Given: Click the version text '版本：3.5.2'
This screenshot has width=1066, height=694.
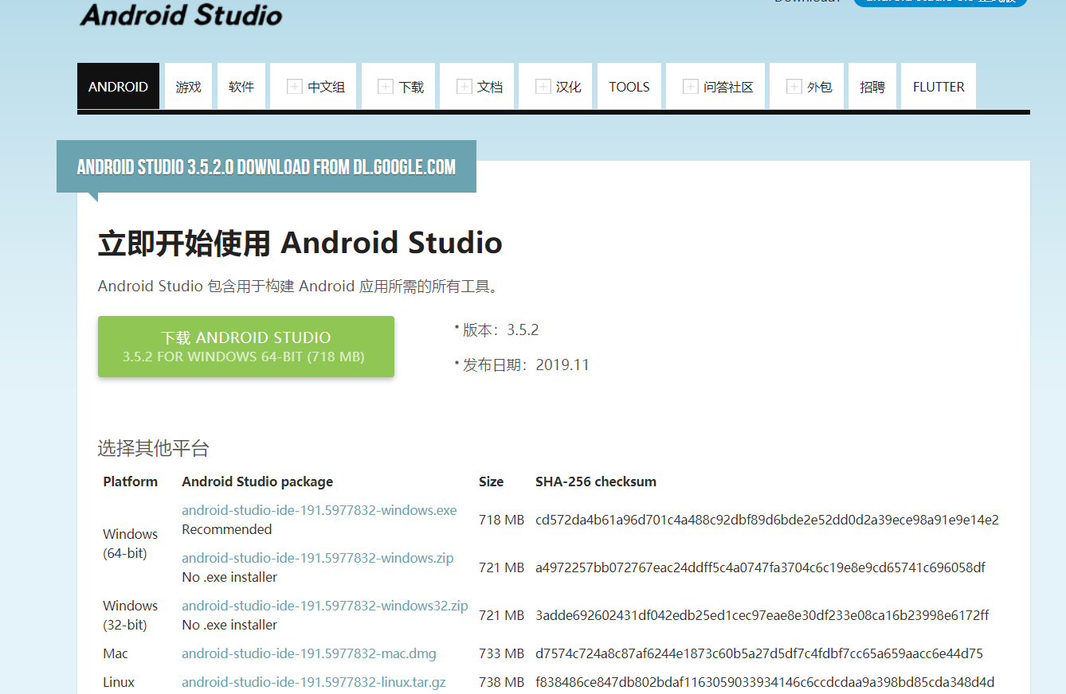Looking at the screenshot, I should (501, 329).
